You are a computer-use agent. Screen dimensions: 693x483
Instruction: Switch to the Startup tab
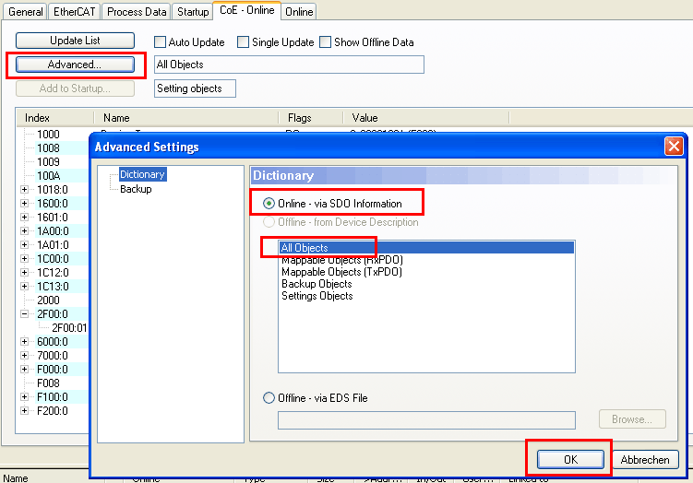(x=193, y=11)
